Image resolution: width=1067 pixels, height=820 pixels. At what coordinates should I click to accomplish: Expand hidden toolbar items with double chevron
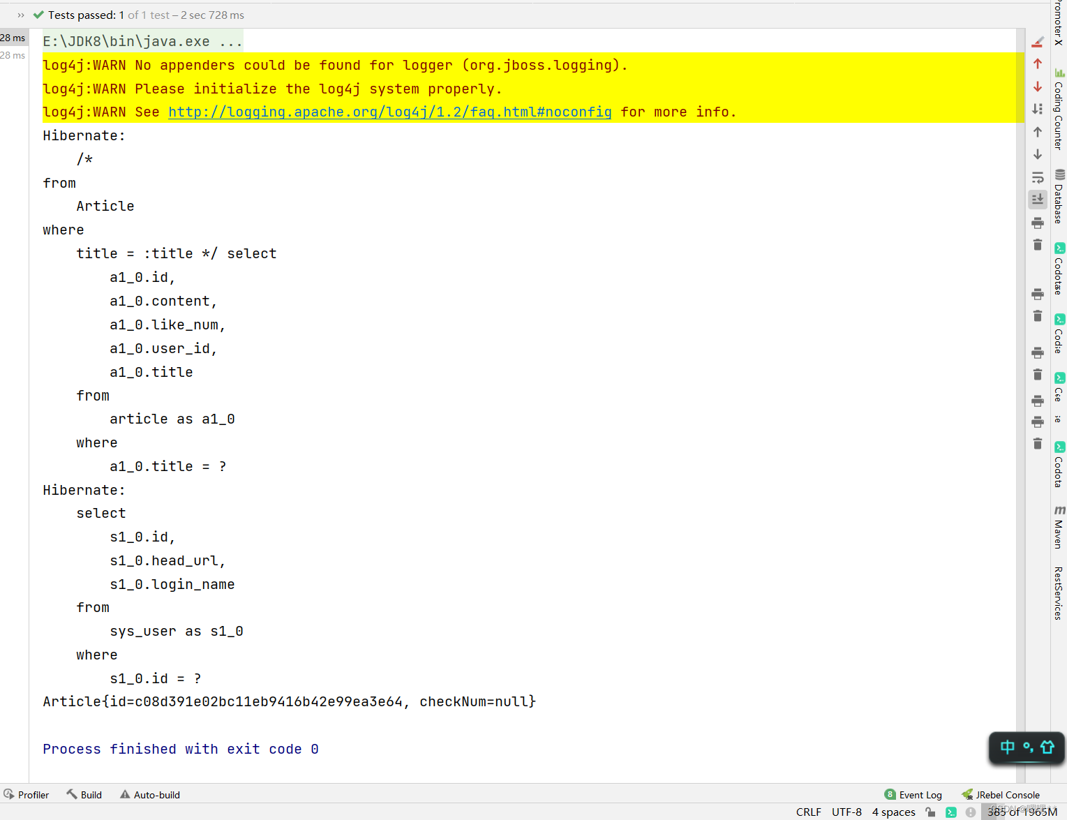tap(21, 15)
